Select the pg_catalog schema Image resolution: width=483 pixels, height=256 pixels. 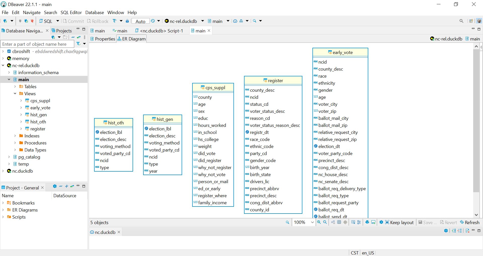[x=29, y=157]
